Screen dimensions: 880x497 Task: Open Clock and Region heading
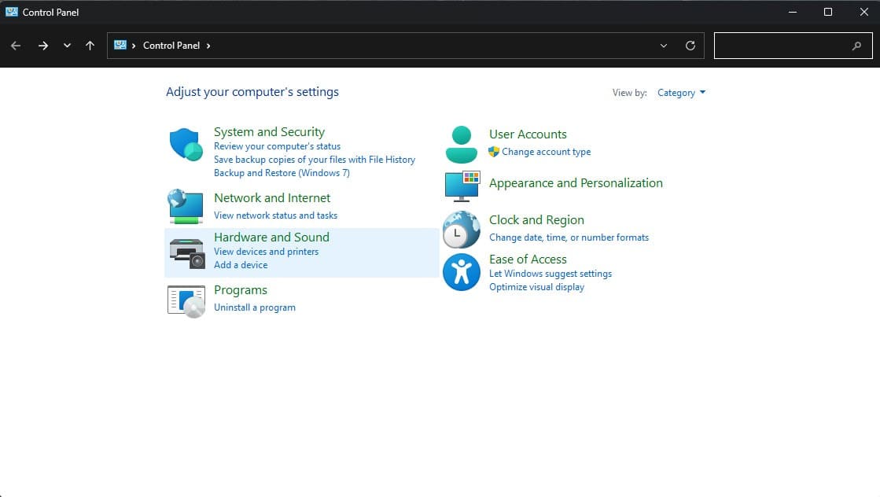point(536,220)
